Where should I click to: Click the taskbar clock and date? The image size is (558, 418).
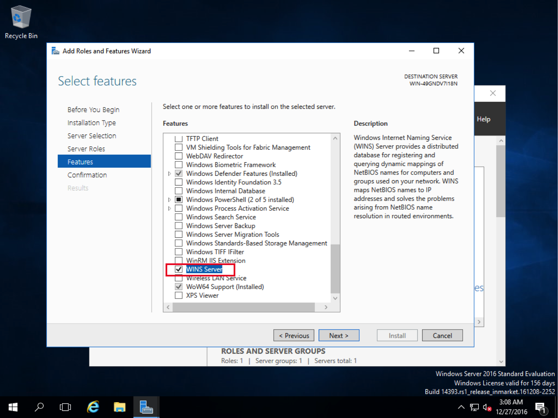511,407
